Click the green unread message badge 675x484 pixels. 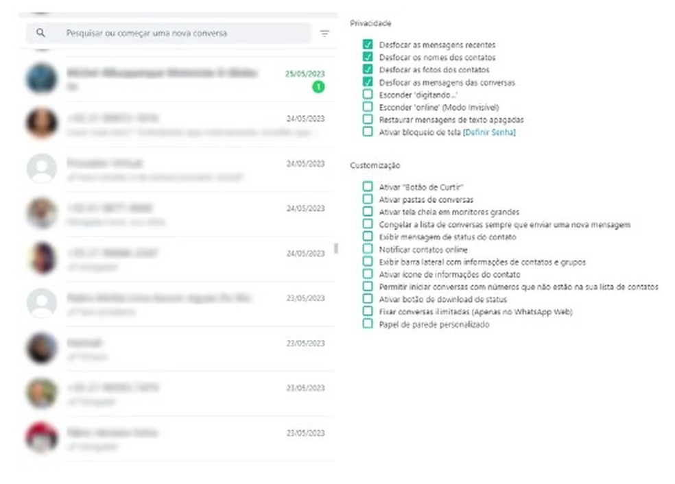(x=318, y=87)
